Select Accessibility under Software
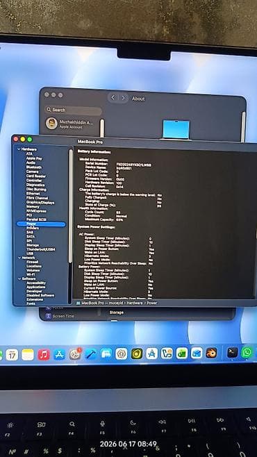This screenshot has width=257, height=457. [x=36, y=283]
